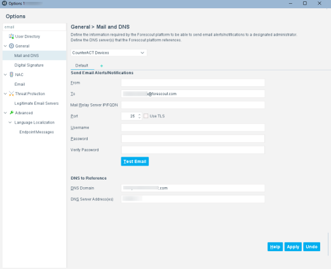Open the NAC Email options

click(x=20, y=84)
